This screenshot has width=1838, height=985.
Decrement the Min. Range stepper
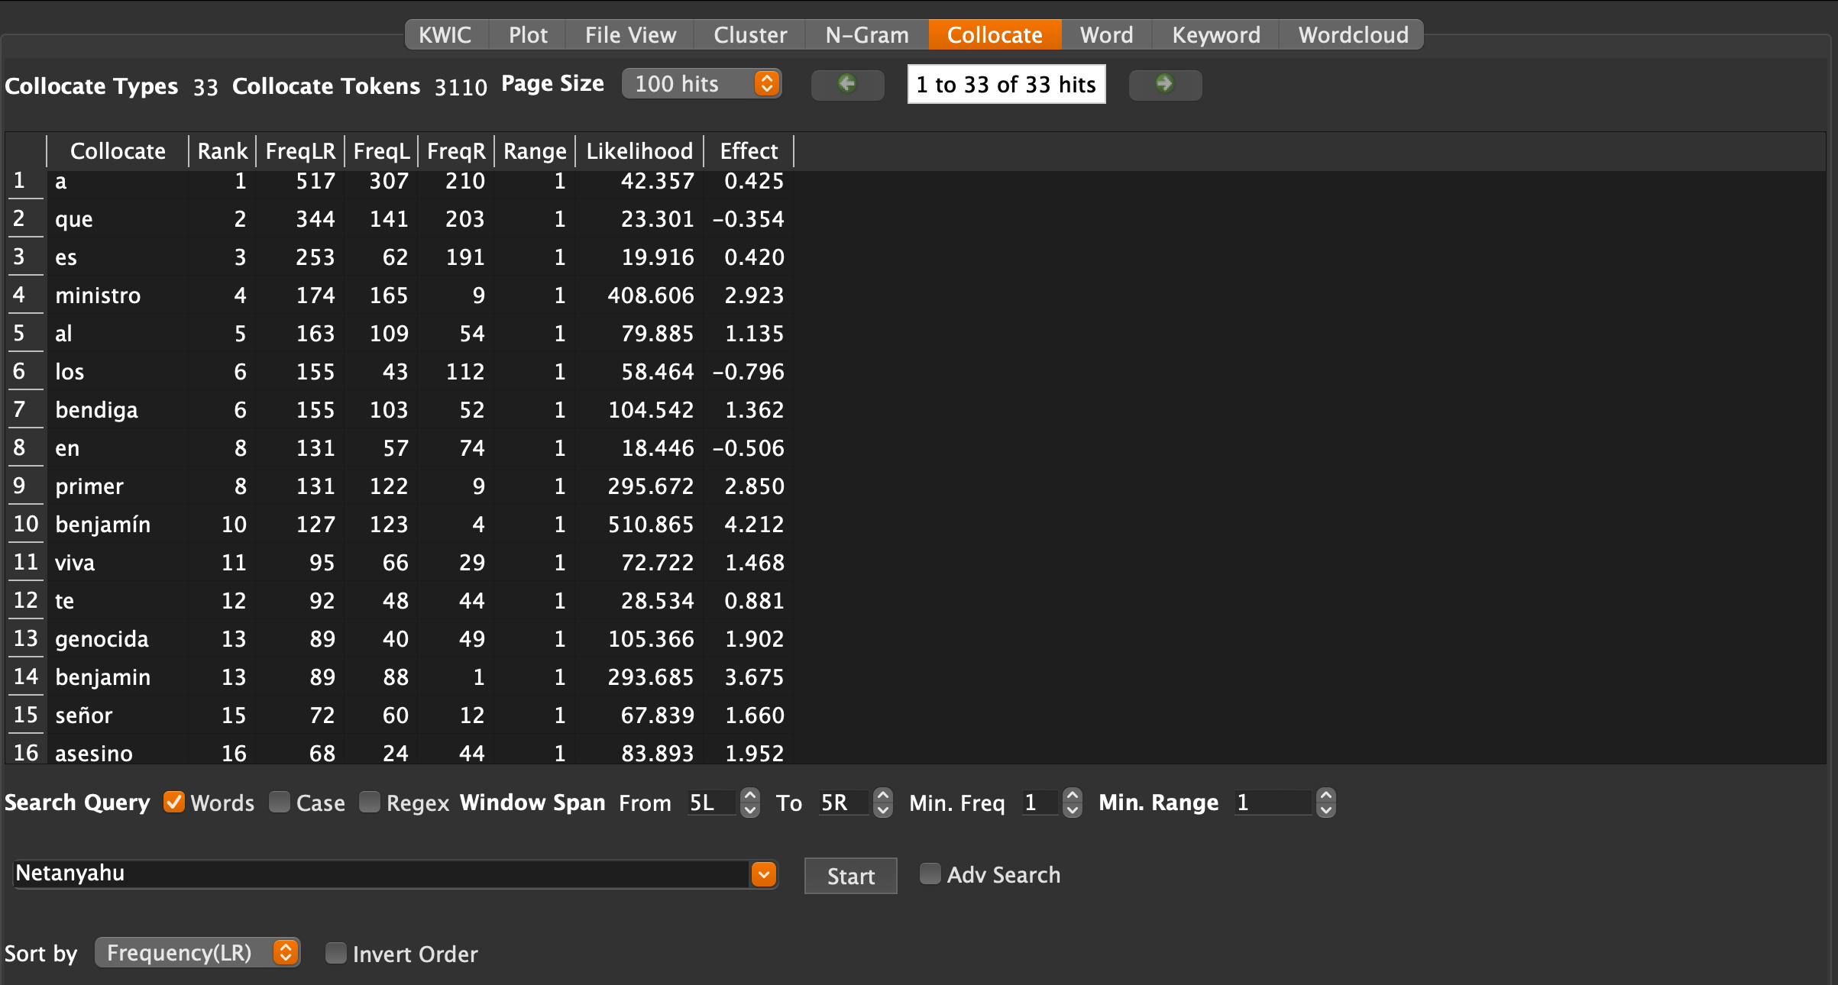(1326, 810)
